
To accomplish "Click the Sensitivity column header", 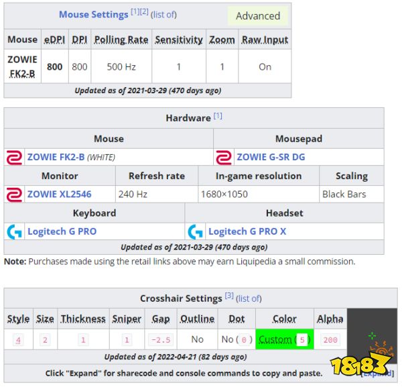I will (x=179, y=40).
